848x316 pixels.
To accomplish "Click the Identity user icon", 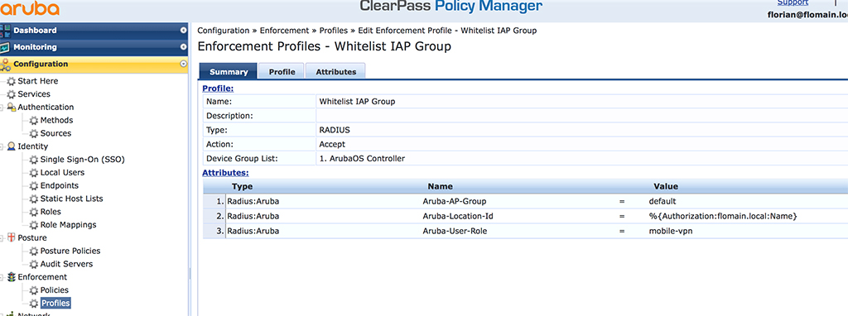I will pos(12,146).
